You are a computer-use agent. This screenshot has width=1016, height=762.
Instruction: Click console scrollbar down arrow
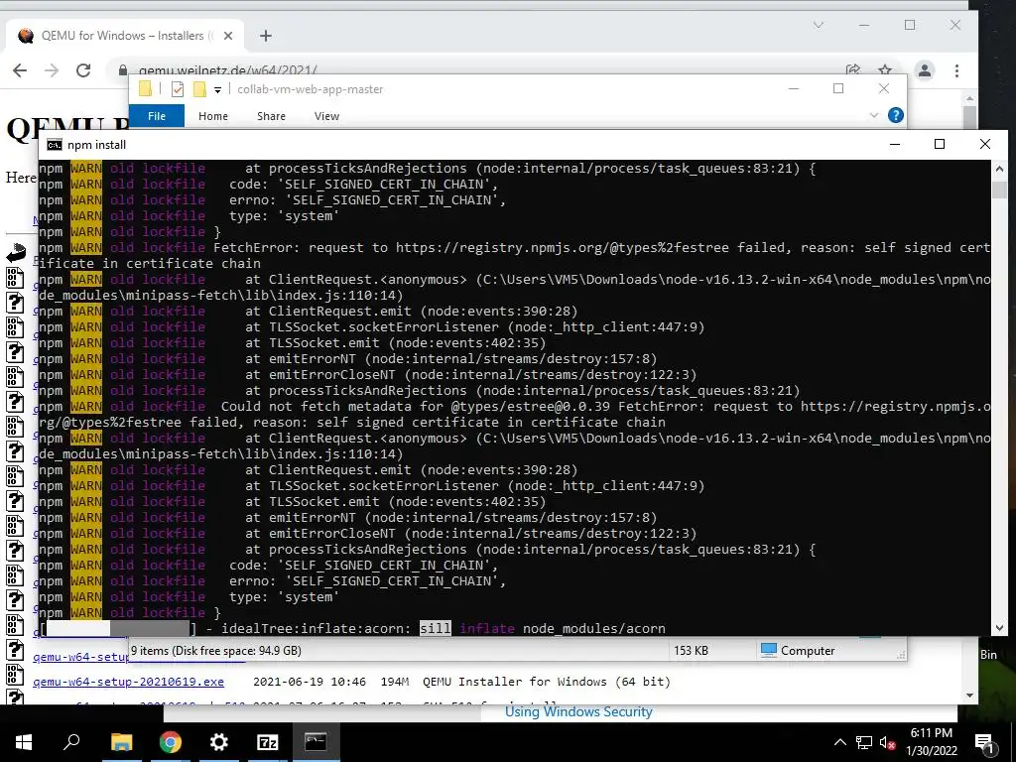999,628
